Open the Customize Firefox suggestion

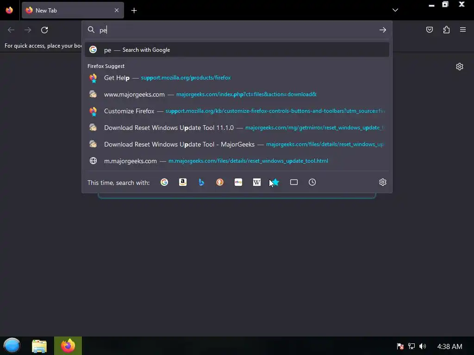click(x=237, y=111)
